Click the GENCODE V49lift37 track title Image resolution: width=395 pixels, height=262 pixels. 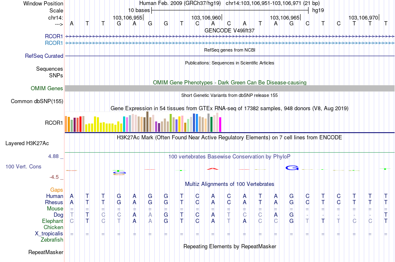230,30
